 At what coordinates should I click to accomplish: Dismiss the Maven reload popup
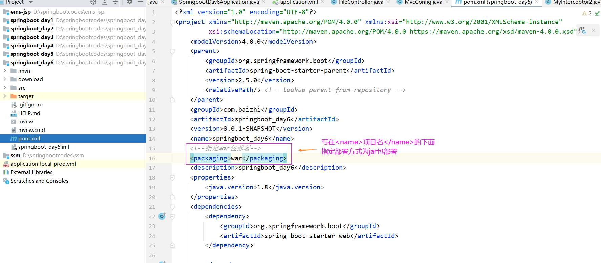[594, 30]
